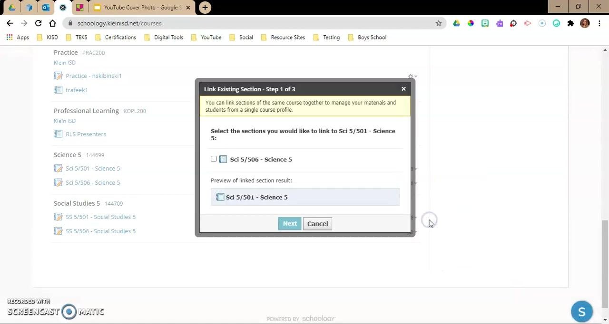The height and width of the screenshot is (324, 609).
Task: Select the active Schoology browser tab
Action: tap(63, 8)
